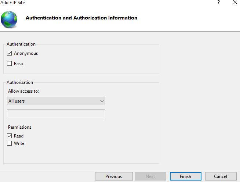The height and width of the screenshot is (182, 240).
Task: Go back with the Previous button
Action: [114, 176]
